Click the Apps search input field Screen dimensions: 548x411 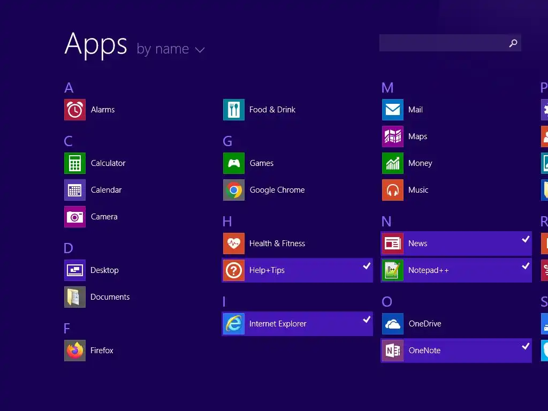pos(450,43)
